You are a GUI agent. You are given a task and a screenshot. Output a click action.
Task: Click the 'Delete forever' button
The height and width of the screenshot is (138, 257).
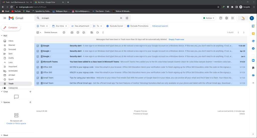[51, 32]
